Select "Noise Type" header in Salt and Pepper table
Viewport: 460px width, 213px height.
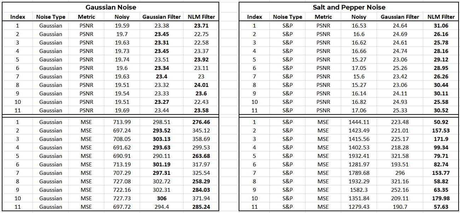click(287, 17)
